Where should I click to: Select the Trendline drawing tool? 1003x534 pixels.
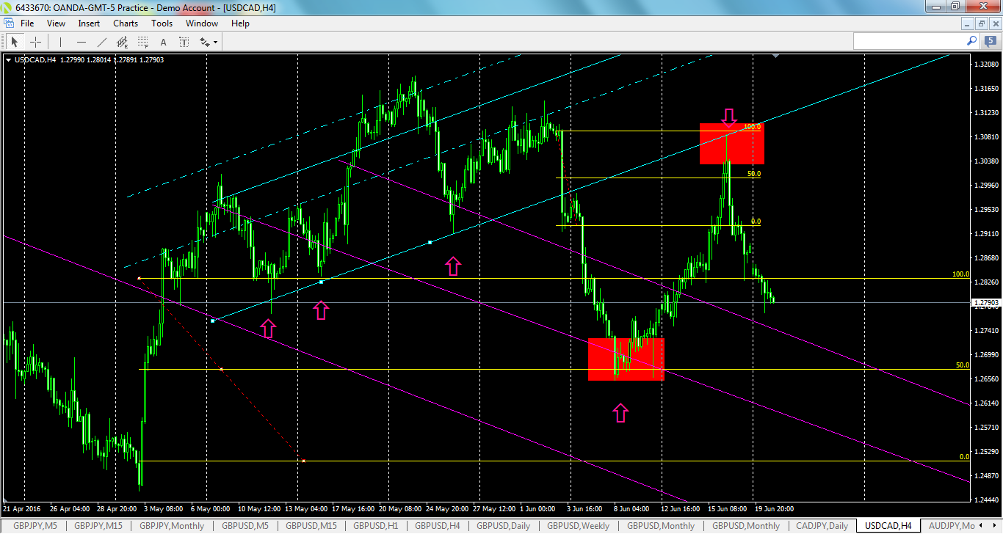pyautogui.click(x=101, y=42)
